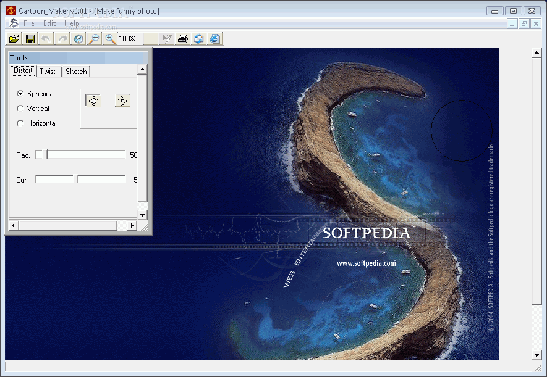Click the Tools panel's left scroll arrow
Screen dimensions: 547x377
coord(13,225)
